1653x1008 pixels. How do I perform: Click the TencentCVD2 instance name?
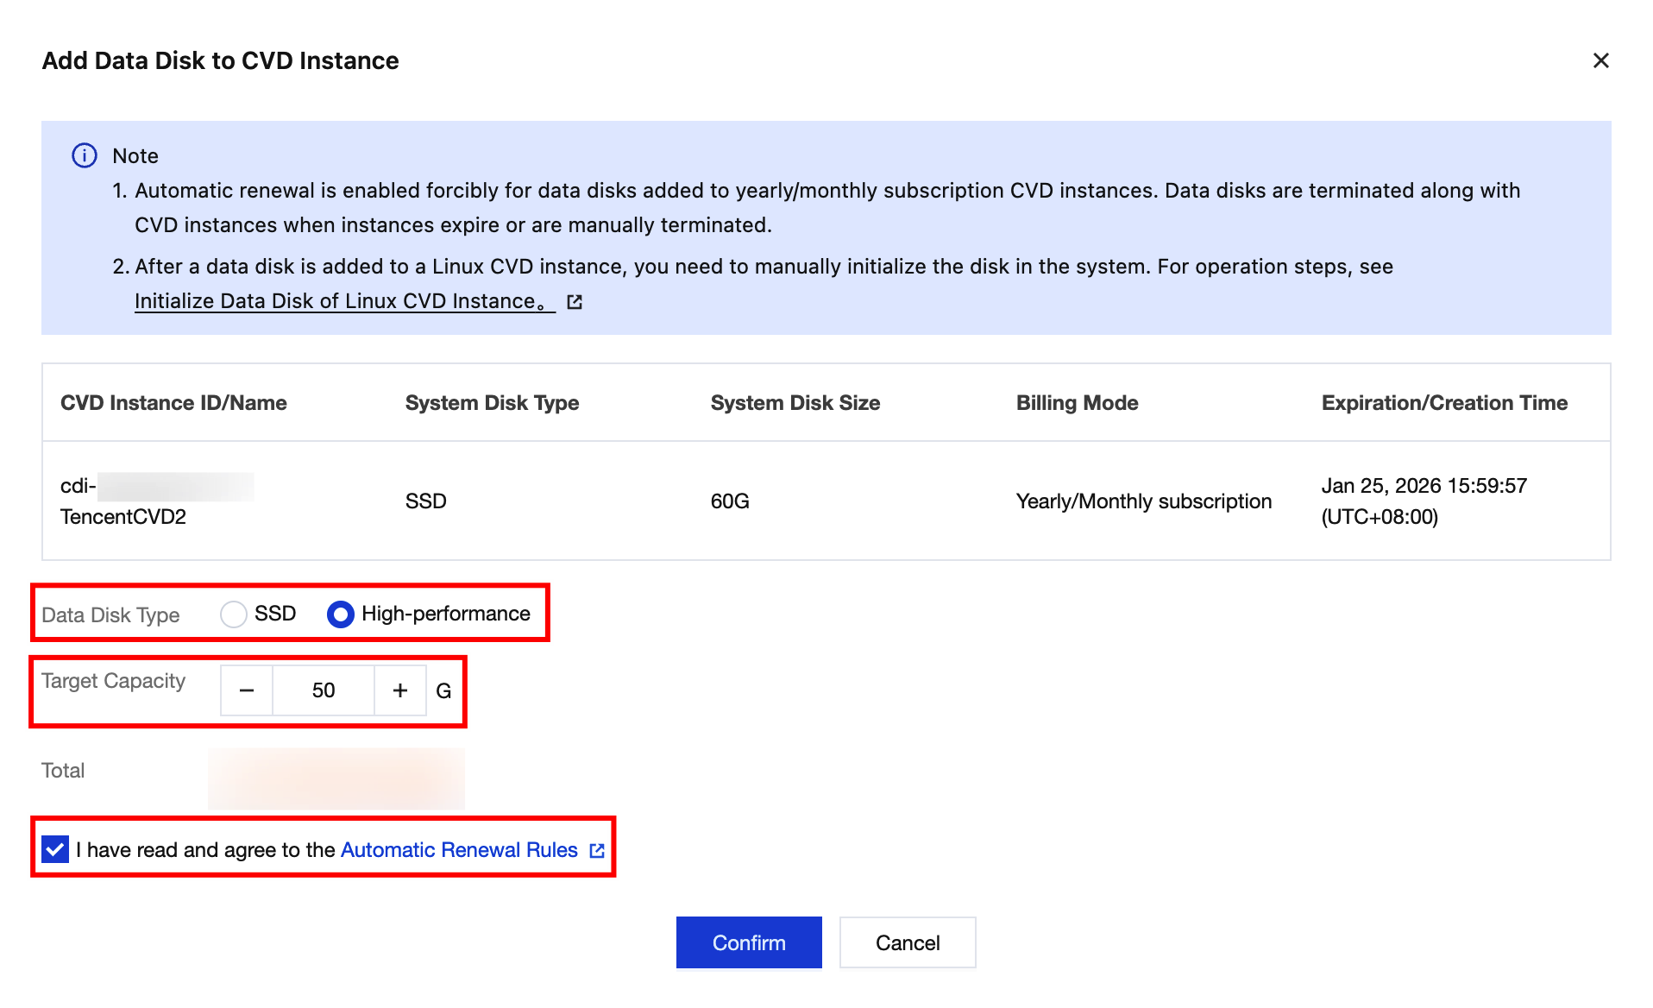click(123, 517)
